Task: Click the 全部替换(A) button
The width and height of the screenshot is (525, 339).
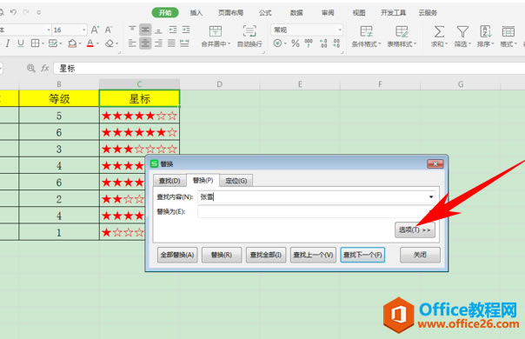Action: tap(177, 255)
